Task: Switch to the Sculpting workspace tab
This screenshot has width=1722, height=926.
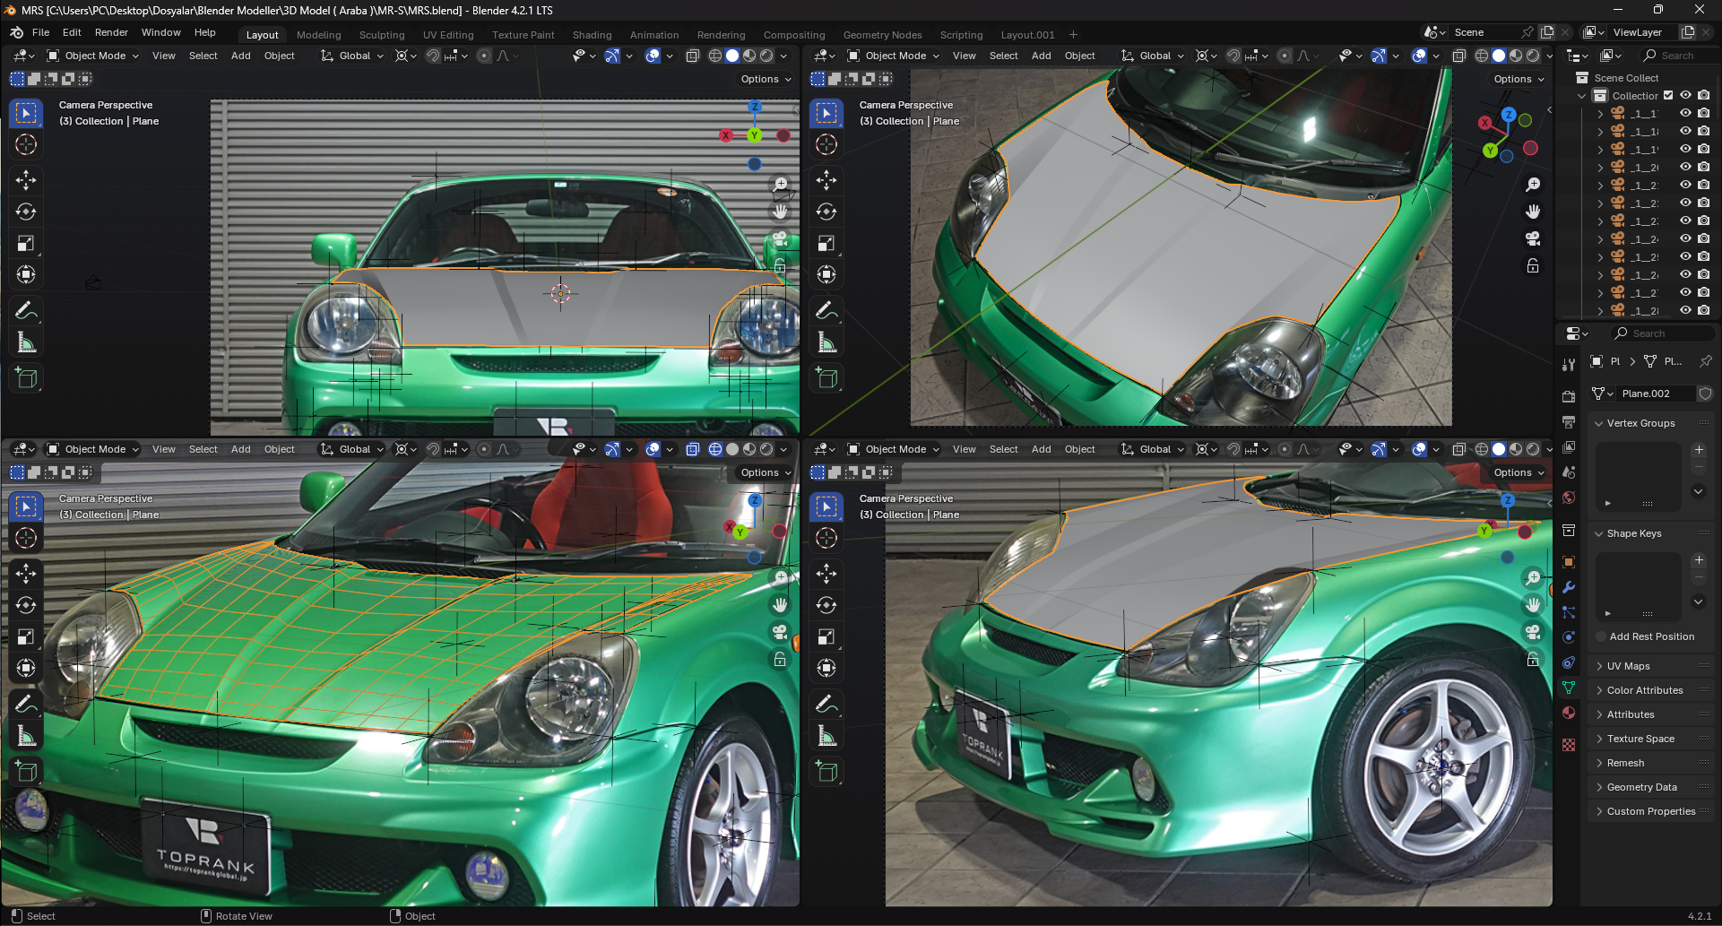Action: 382,35
